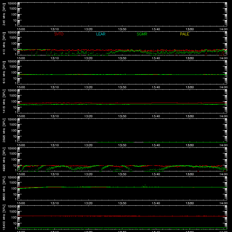The width and height of the screenshot is (232, 232).
Task: Select the 410 MHz [SFU] axis title
Action: pyautogui.click(x=4, y=43)
